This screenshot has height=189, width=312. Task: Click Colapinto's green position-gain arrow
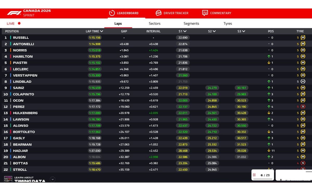coord(269,94)
